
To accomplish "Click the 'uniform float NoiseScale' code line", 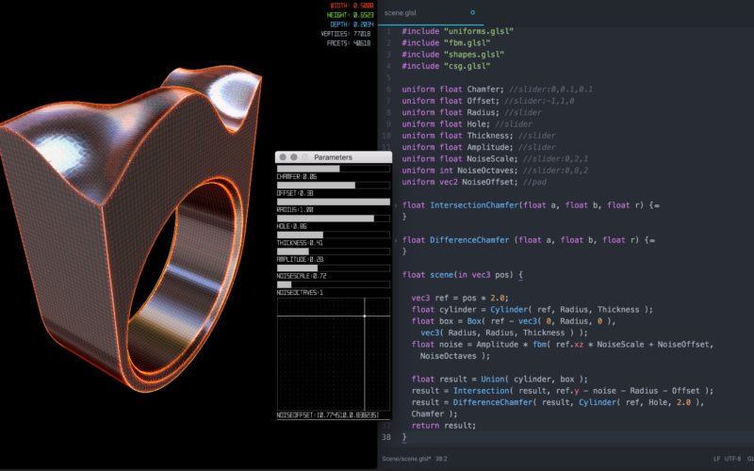I will click(496, 158).
